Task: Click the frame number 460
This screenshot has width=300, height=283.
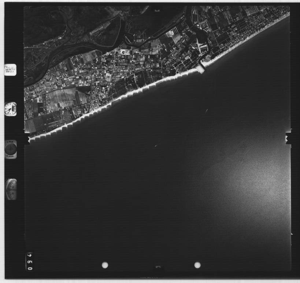Action: point(30,261)
